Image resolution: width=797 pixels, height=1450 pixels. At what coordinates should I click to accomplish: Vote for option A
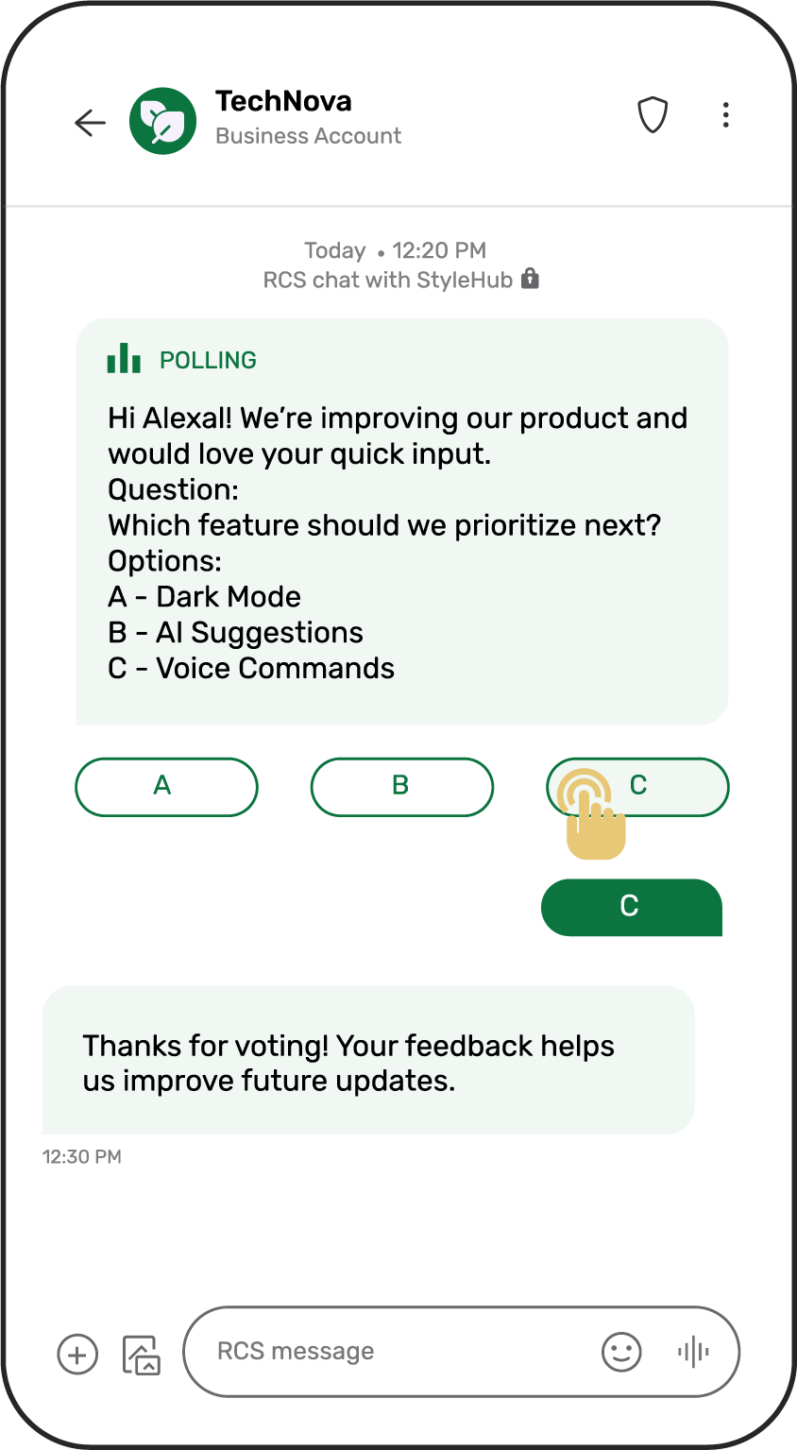(x=166, y=786)
